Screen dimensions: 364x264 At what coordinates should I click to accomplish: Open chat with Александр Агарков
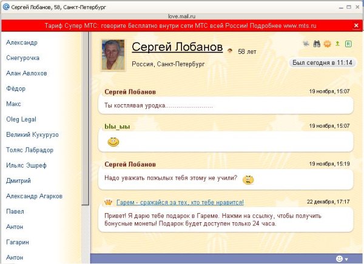point(34,196)
